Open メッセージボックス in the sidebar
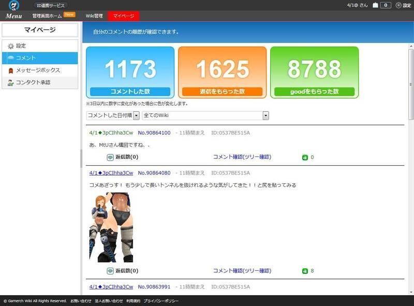 40,70
